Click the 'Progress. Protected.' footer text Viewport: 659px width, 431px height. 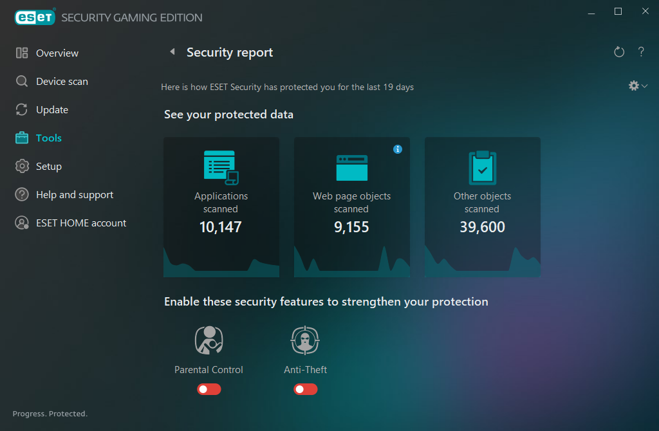pyautogui.click(x=50, y=414)
